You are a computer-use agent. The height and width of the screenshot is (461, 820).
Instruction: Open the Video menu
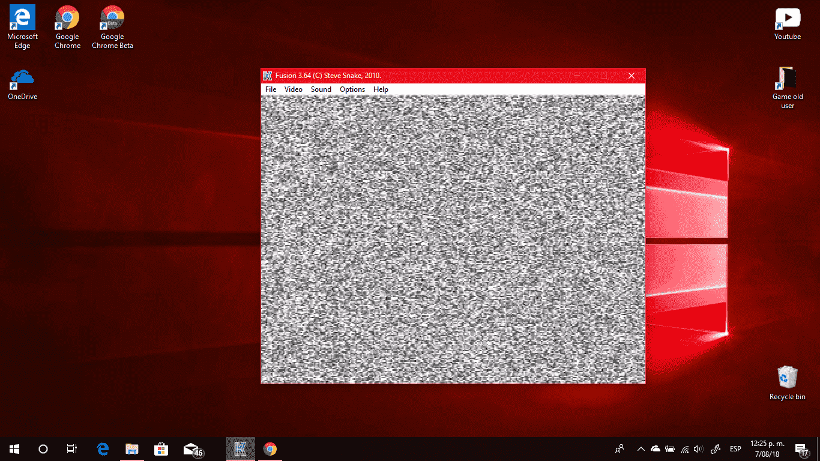pos(294,89)
